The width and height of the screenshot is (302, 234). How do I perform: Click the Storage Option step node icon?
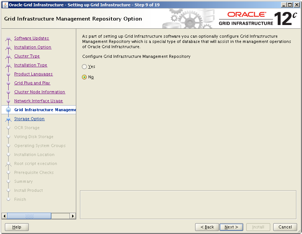point(9,119)
